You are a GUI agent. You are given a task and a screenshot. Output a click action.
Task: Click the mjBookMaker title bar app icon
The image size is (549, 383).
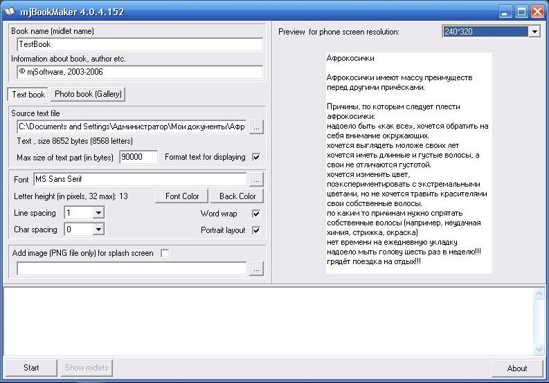(10, 10)
